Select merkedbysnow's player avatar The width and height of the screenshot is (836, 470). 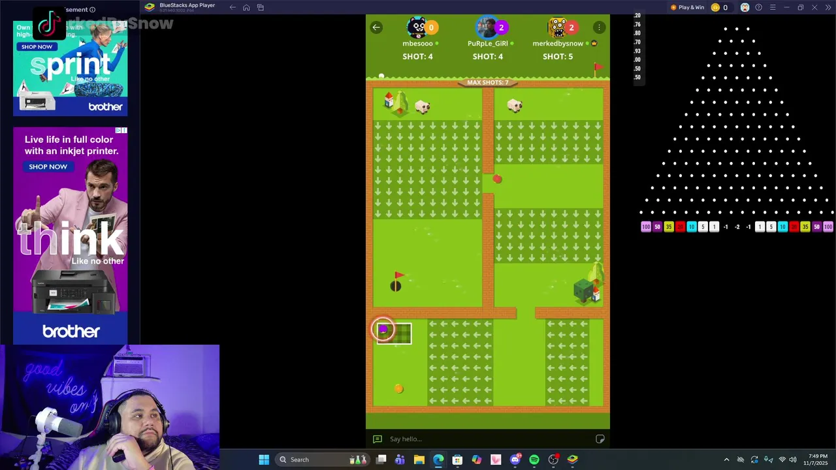tap(557, 27)
